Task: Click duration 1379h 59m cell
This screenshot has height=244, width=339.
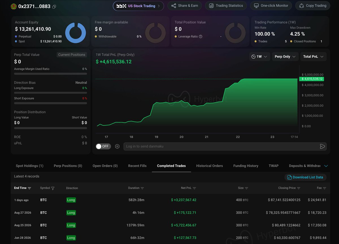Action: point(135,225)
